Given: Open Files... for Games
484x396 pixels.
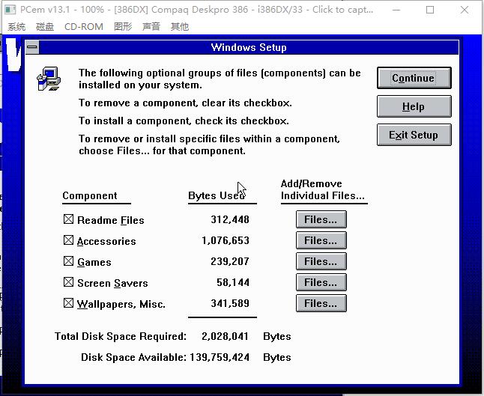Looking at the screenshot, I should 321,261.
